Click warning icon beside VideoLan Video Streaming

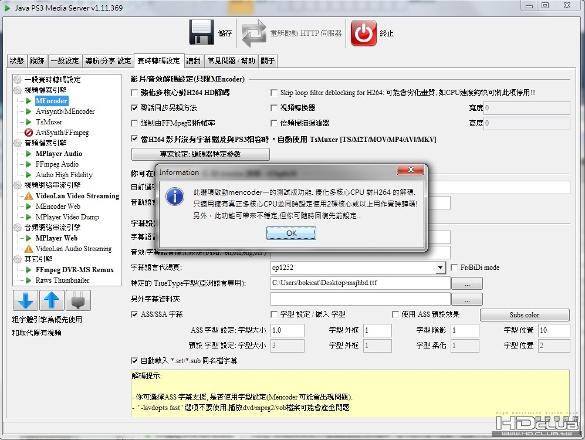point(28,196)
